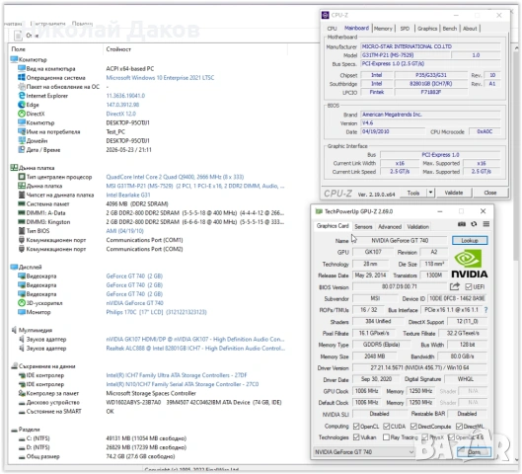Click the GPU-Z refresh icon
The image size is (522, 474).
(474, 224)
